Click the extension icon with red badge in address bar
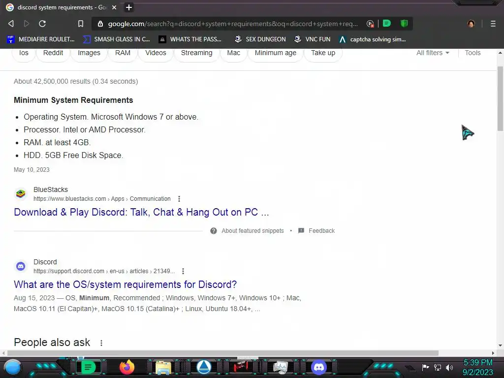The height and width of the screenshot is (378, 504). click(x=370, y=24)
